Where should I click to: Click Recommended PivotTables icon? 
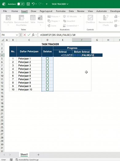(21, 18)
